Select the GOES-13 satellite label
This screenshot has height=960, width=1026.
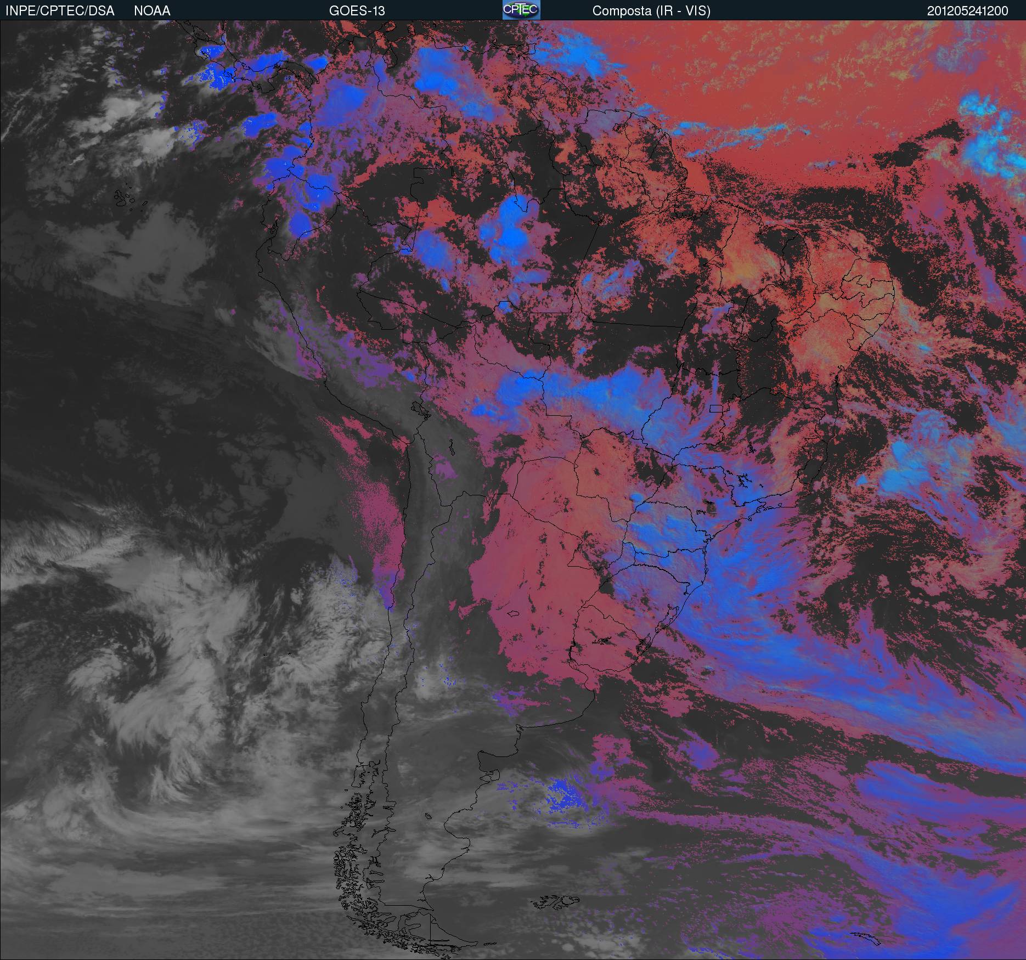click(x=357, y=11)
